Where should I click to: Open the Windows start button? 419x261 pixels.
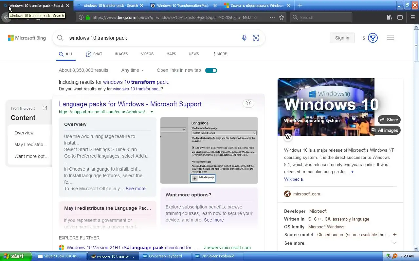(16, 256)
